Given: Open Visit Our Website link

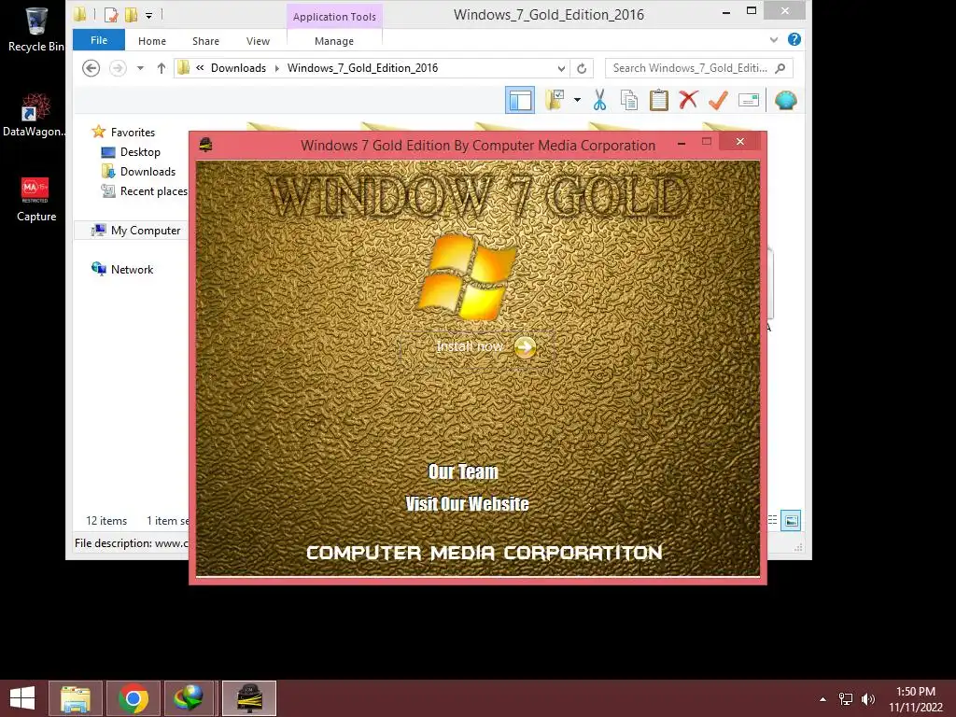Looking at the screenshot, I should coord(467,504).
